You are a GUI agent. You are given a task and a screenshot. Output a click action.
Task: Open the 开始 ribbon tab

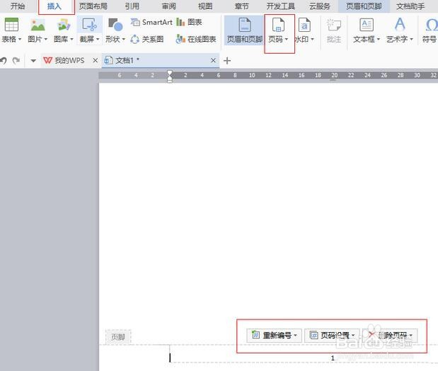pyautogui.click(x=17, y=6)
